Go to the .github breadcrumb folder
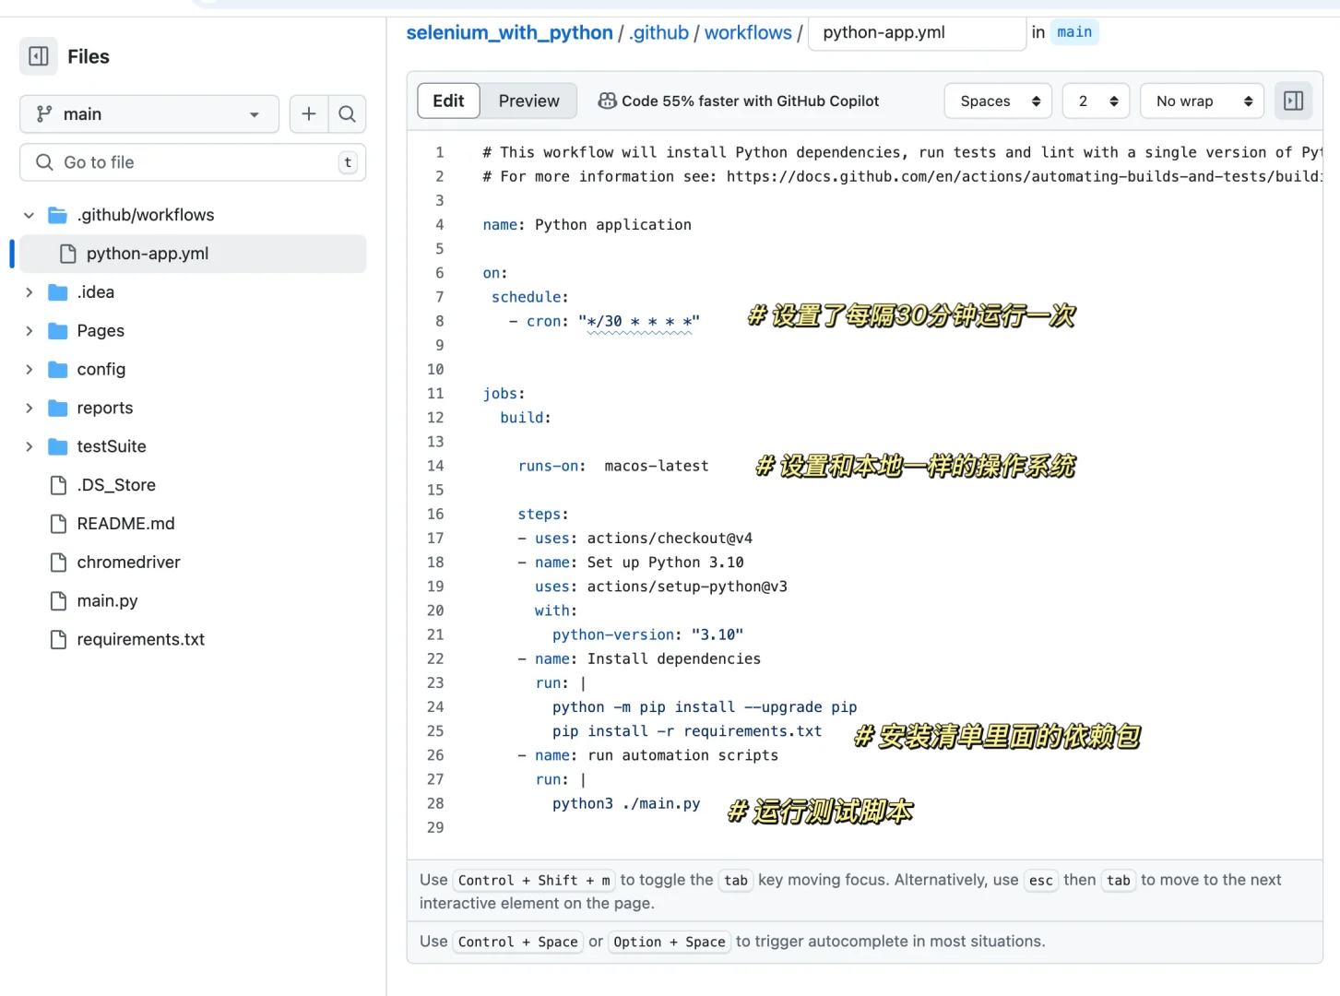 (x=659, y=32)
